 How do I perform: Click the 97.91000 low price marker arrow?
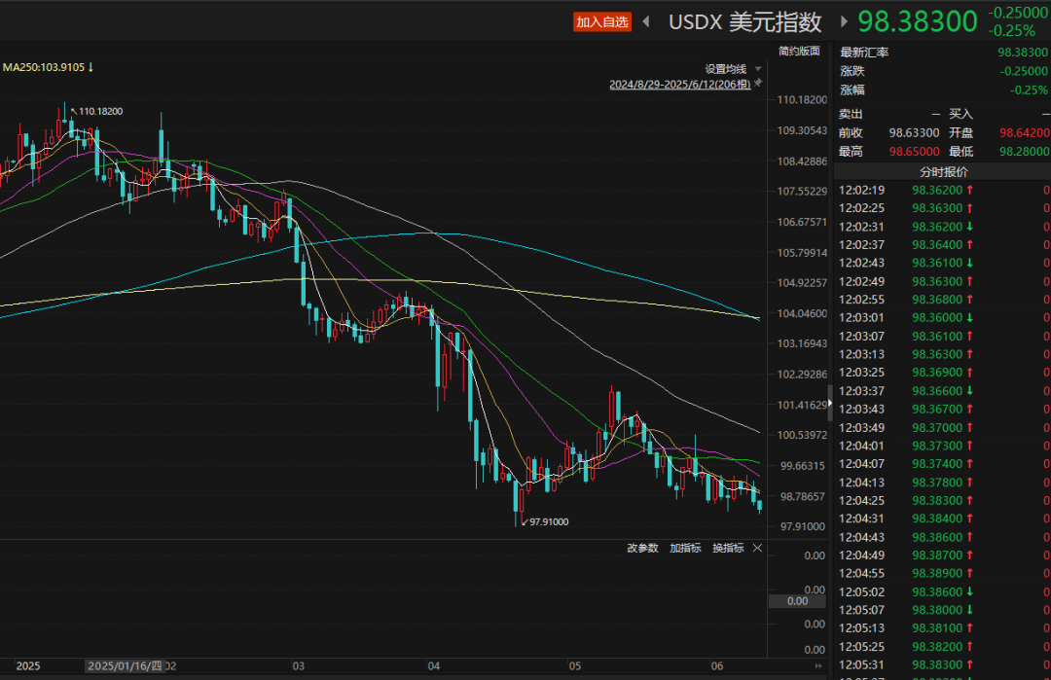(x=524, y=522)
